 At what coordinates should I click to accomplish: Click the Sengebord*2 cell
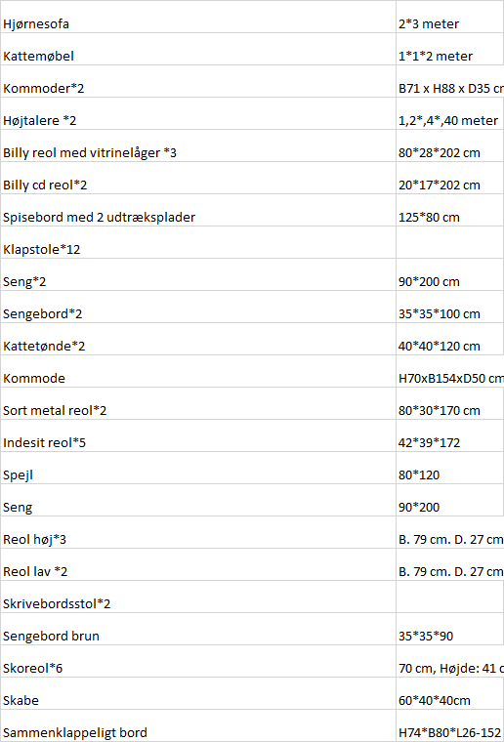point(198,307)
